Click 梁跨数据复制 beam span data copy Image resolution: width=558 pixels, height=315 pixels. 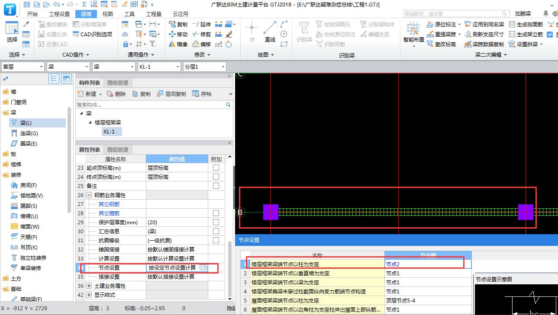pyautogui.click(x=484, y=44)
